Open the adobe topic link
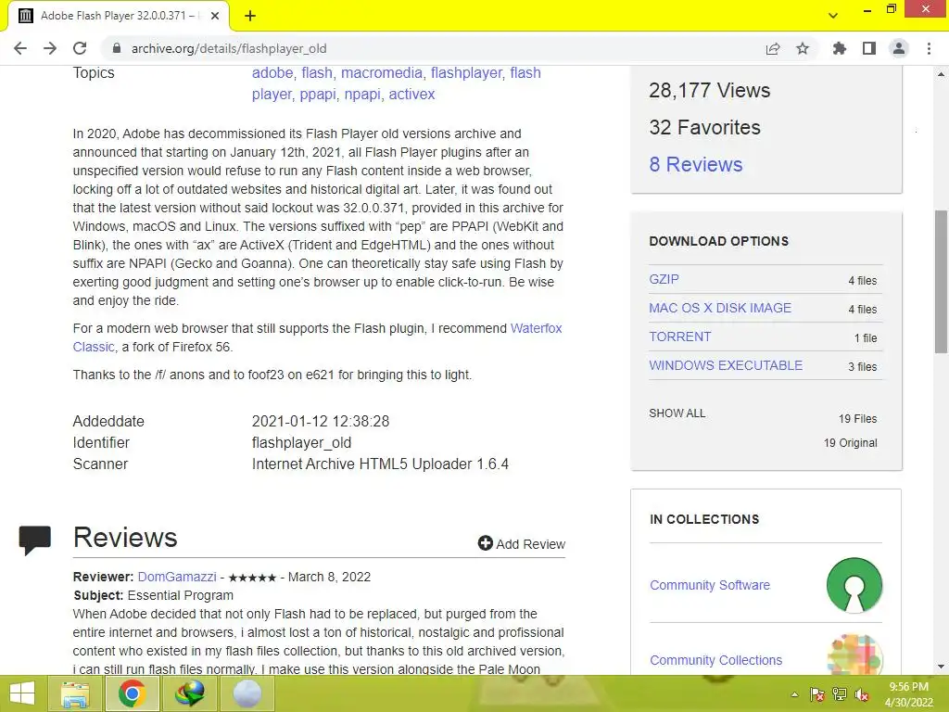Image resolution: width=949 pixels, height=712 pixels. point(272,72)
